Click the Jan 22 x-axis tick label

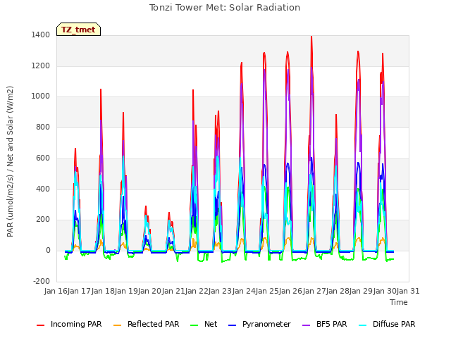197,291
